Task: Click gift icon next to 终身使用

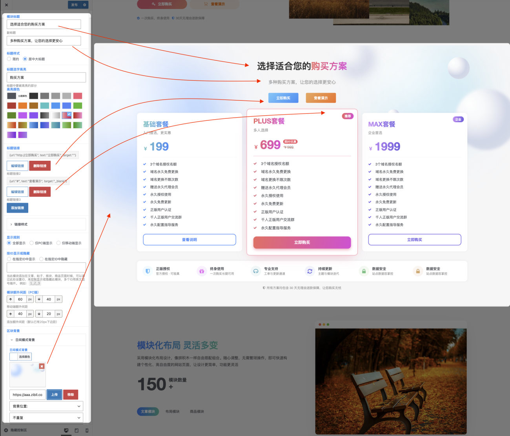Action: coord(202,271)
